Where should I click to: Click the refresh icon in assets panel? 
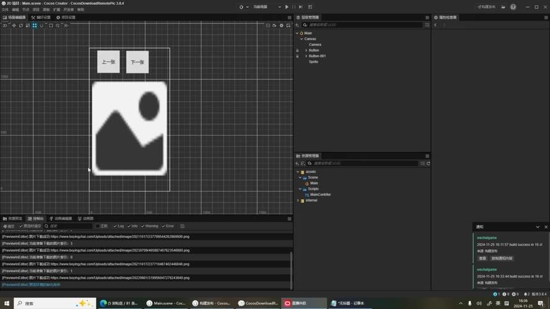point(428,163)
